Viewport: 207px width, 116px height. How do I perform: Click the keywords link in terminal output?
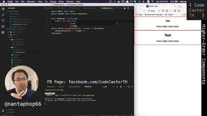pos(60,99)
